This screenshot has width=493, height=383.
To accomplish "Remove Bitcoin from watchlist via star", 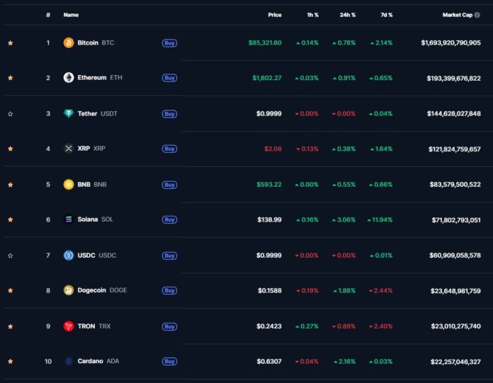I will [10, 42].
